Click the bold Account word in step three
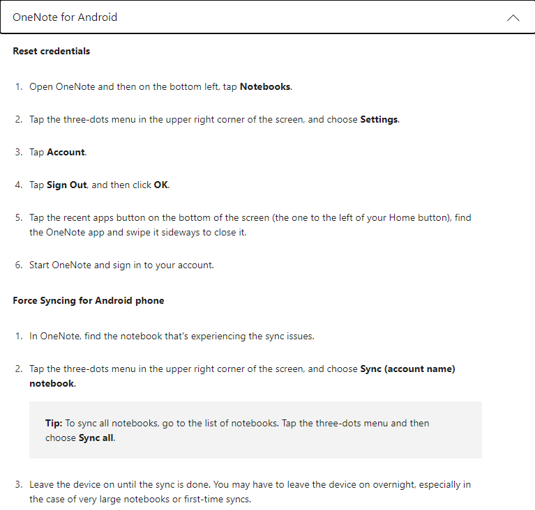Screen dimensions: 535x510 pos(66,152)
